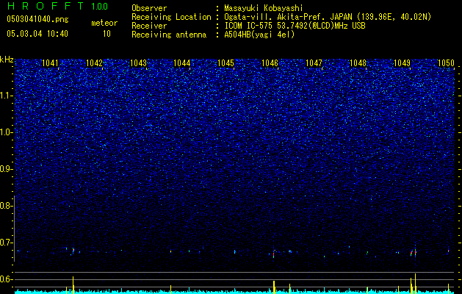Click the 1049 time axis marker
This screenshot has height=294, width=462.
point(402,62)
